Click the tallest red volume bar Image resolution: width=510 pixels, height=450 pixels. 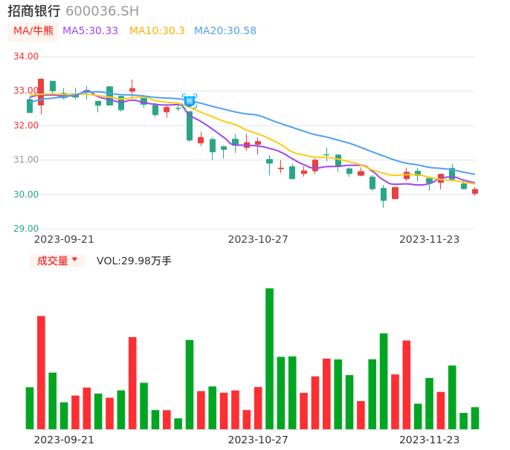coord(42,373)
